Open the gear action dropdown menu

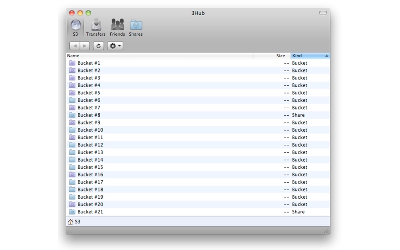point(115,46)
